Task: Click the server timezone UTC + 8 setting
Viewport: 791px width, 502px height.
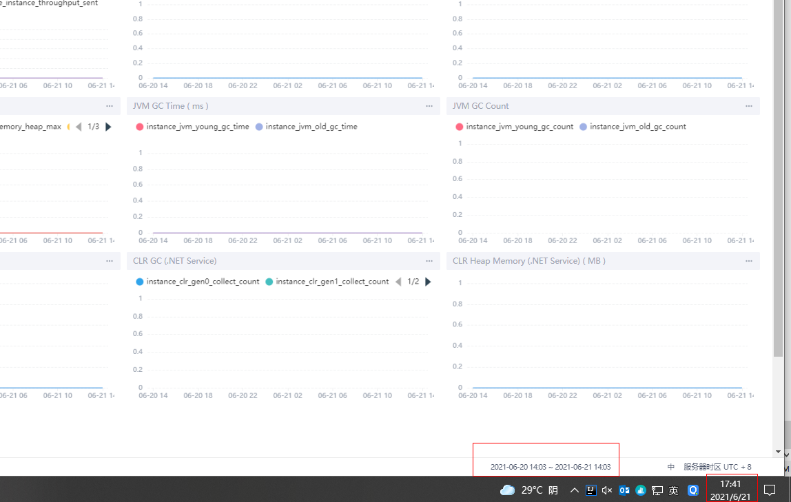Action: [717, 467]
